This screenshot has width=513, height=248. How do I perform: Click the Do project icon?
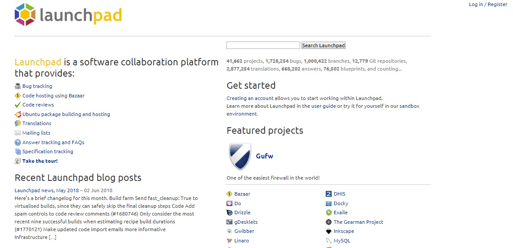(x=229, y=203)
